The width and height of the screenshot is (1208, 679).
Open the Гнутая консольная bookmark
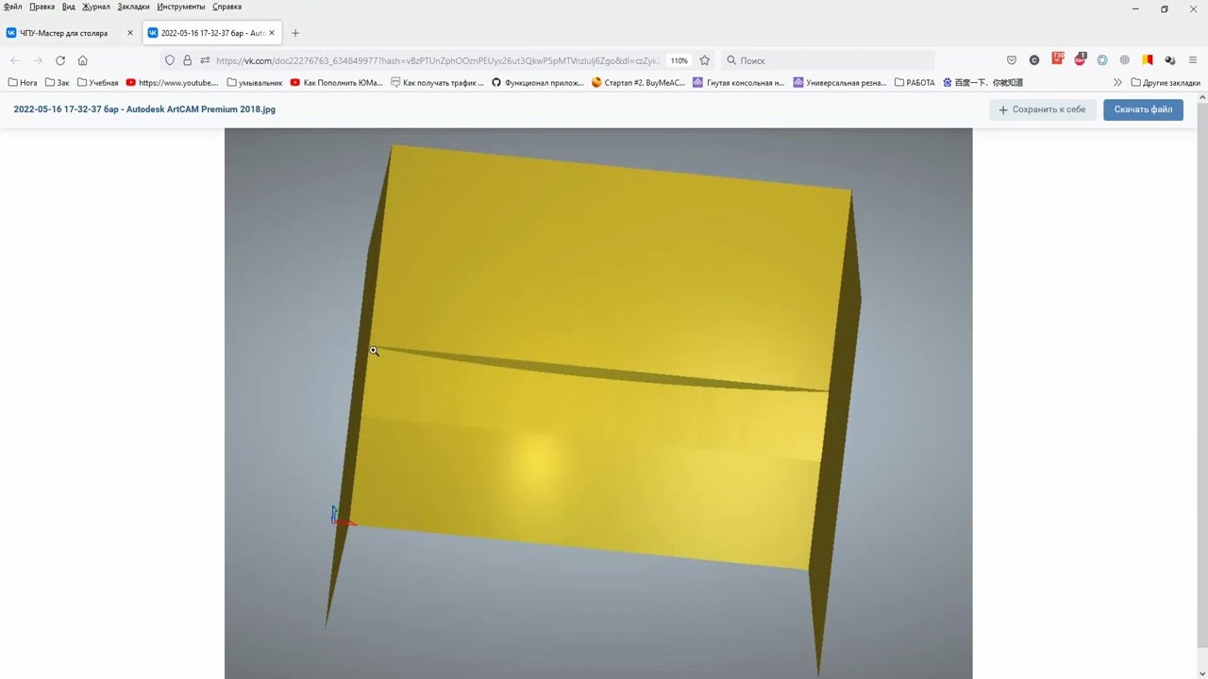[x=739, y=83]
